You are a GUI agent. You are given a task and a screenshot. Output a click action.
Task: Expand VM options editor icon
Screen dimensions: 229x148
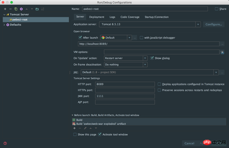click(x=222, y=52)
